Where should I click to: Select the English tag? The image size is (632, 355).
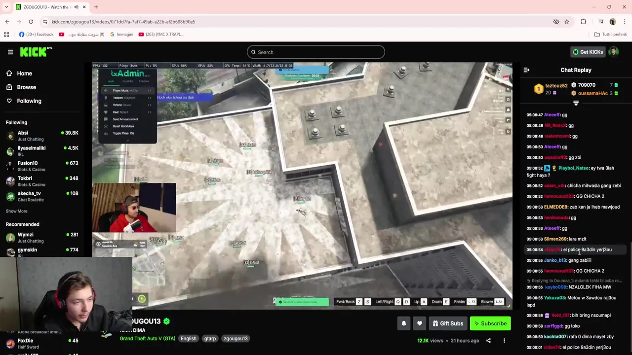[188, 339]
